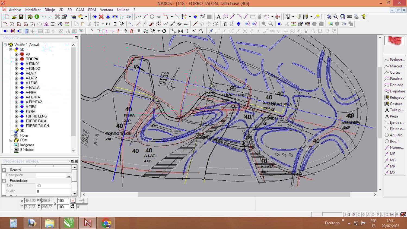Select the Costura line type
Image resolution: width=407 pixels, height=229 pixels.
coord(396,104)
